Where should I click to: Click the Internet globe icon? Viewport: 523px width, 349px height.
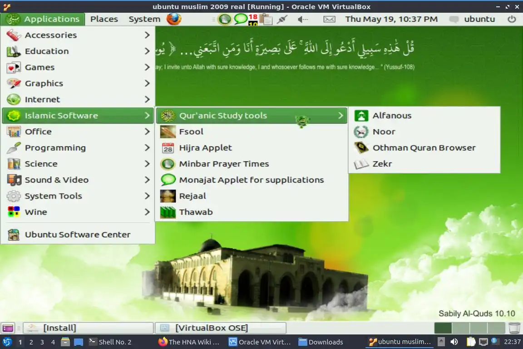point(14,99)
